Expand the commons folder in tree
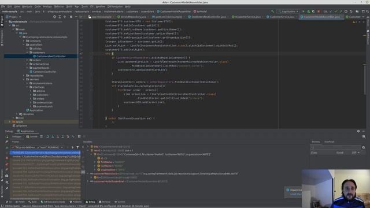The width and height of the screenshot is (370, 208). pos(24,41)
